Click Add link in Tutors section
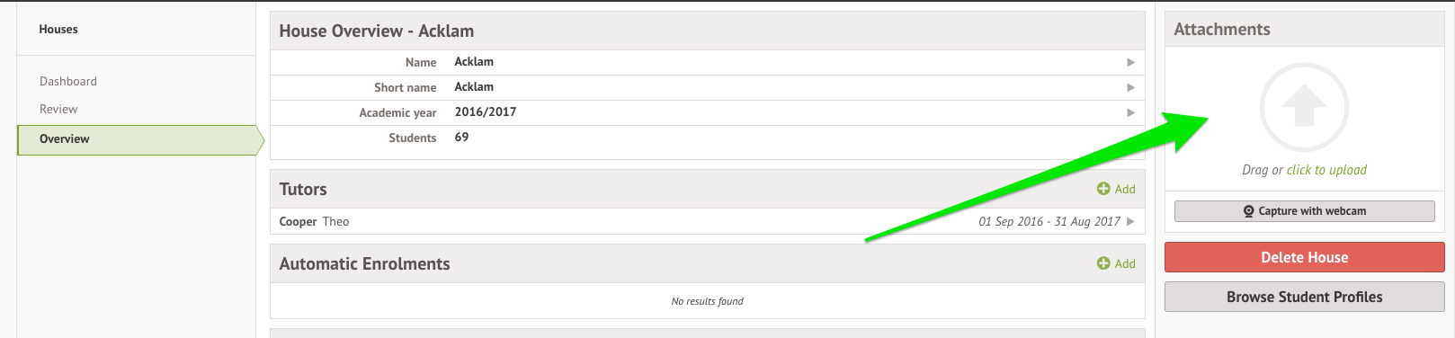1455x338 pixels. tap(1125, 189)
